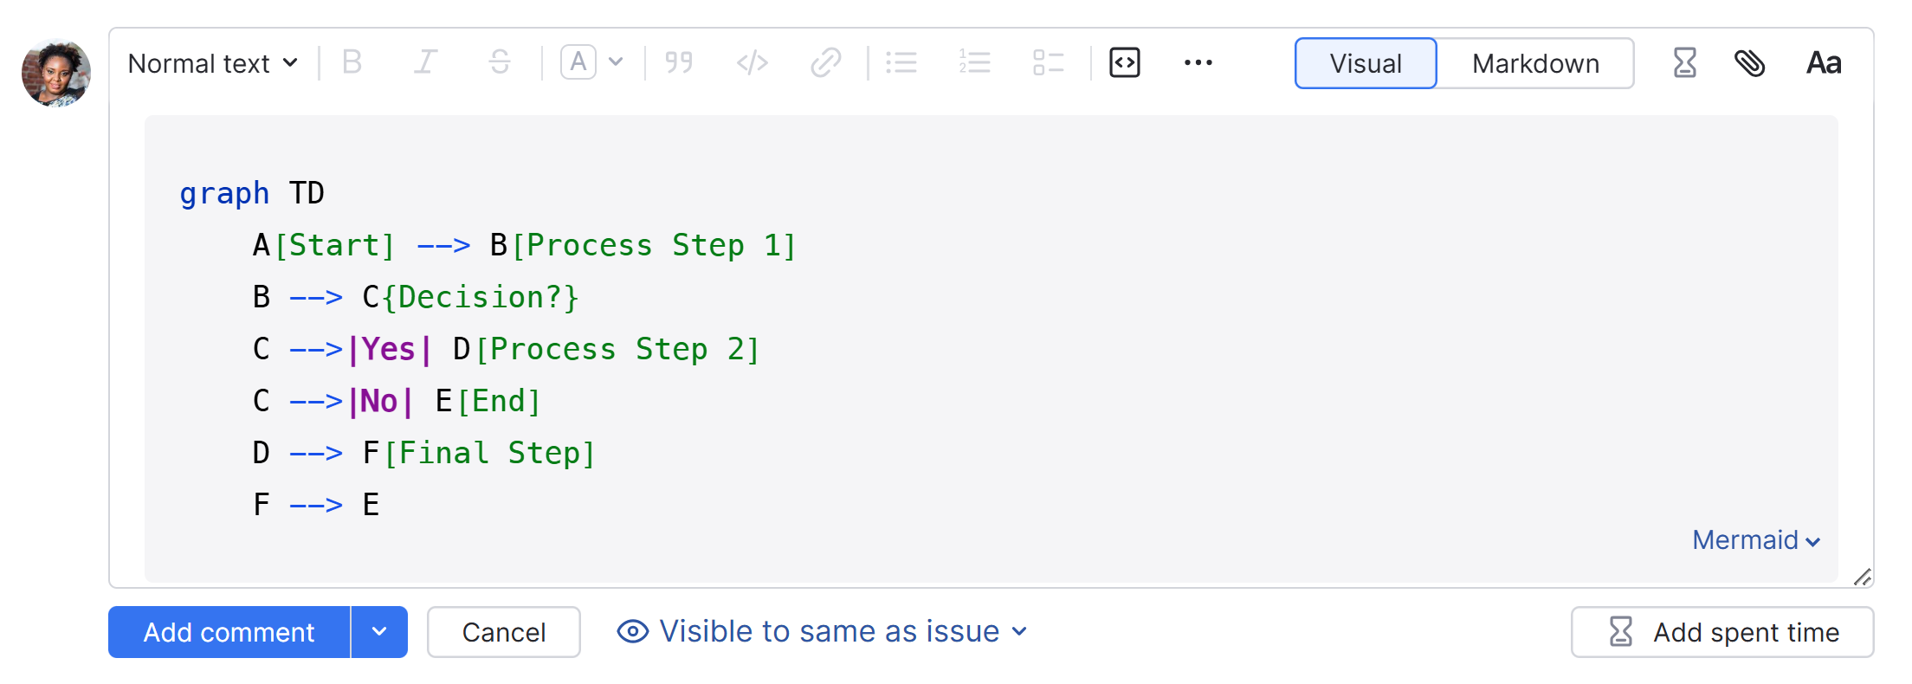Select the Visual editing tab
This screenshot has width=1912, height=684.
point(1365,63)
